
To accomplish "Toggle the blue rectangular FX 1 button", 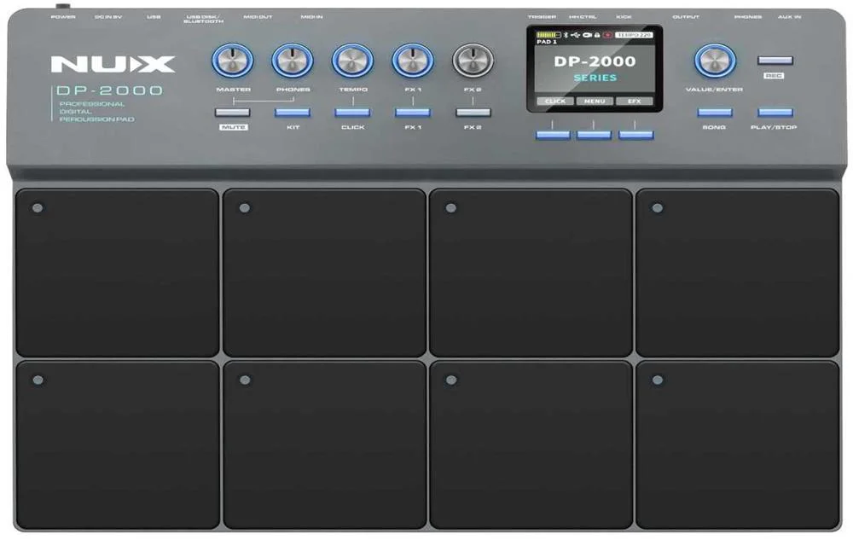I will (413, 113).
